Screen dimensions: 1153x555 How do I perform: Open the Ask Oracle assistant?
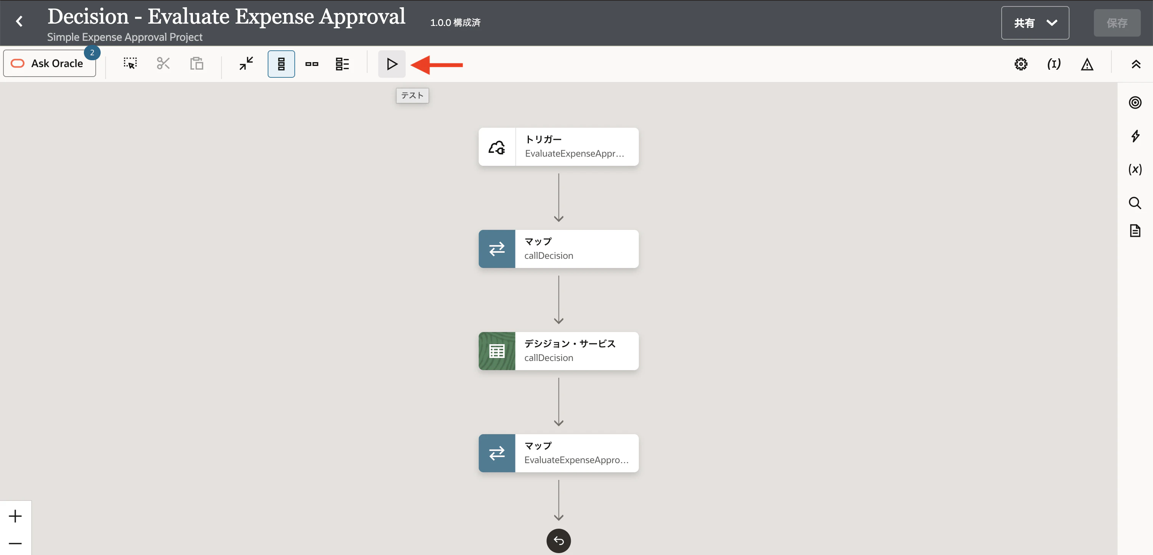(x=50, y=64)
